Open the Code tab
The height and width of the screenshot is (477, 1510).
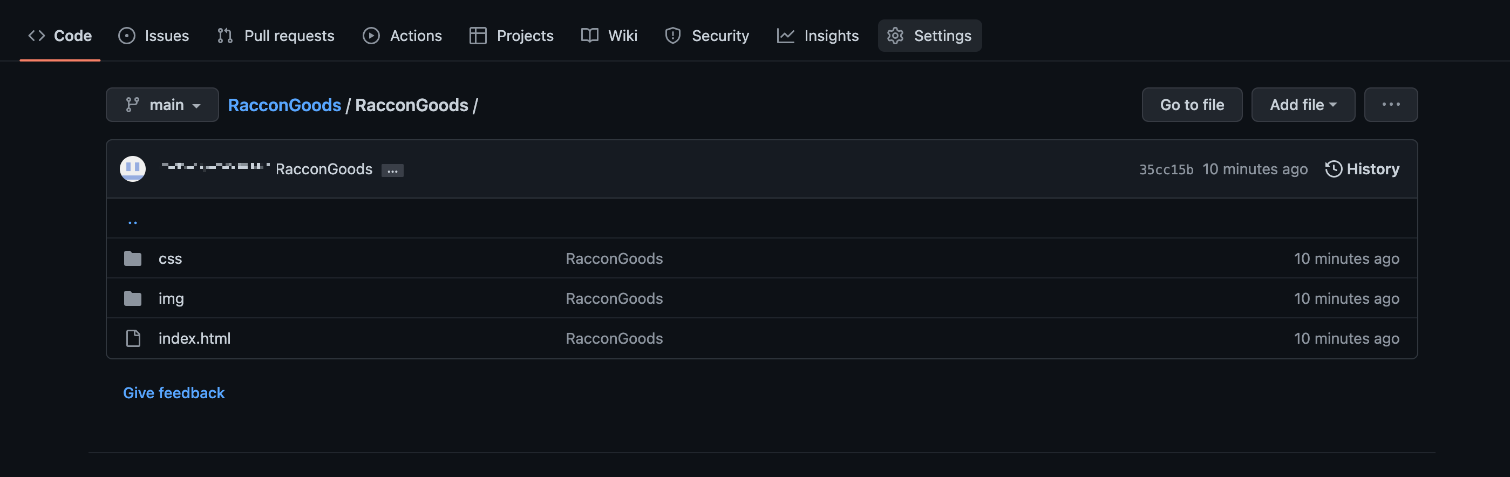coord(60,36)
